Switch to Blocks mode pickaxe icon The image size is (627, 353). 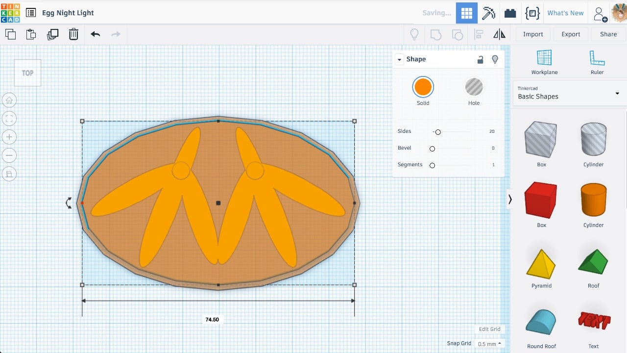pyautogui.click(x=488, y=13)
